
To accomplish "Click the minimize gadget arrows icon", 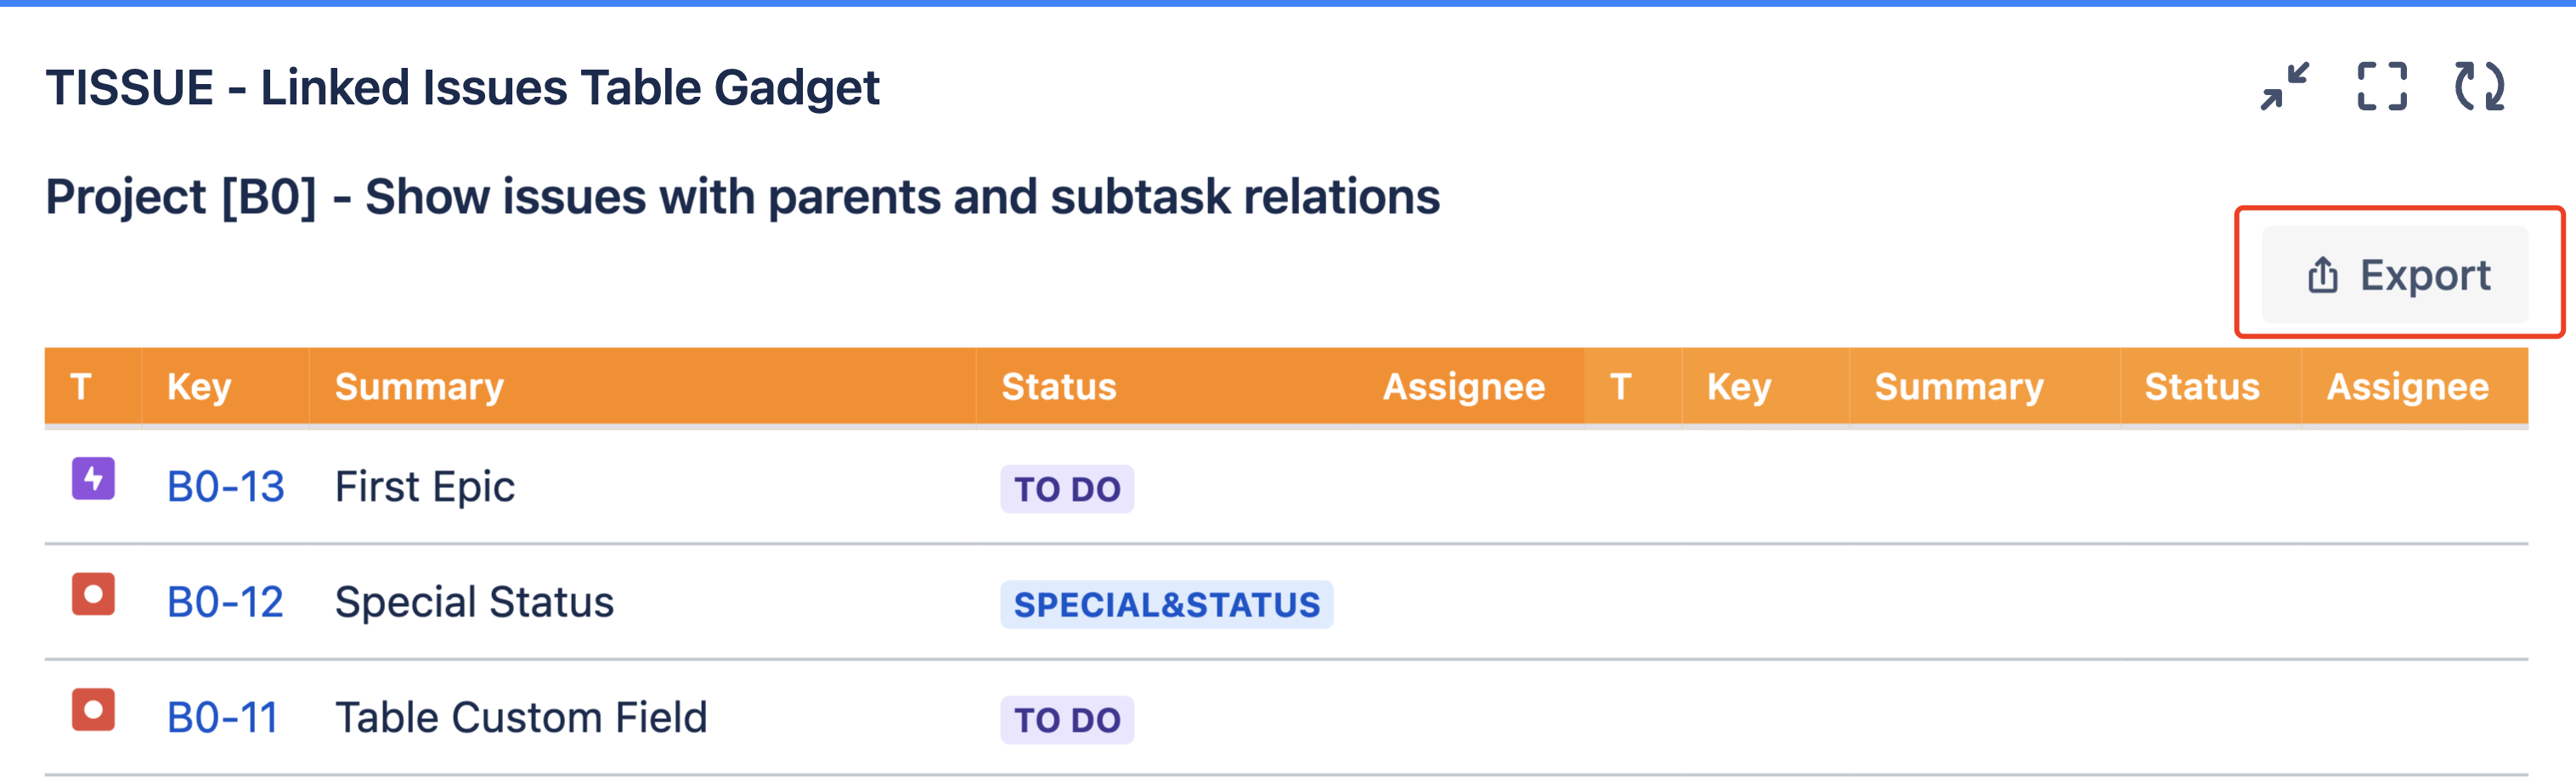I will 2284,87.
